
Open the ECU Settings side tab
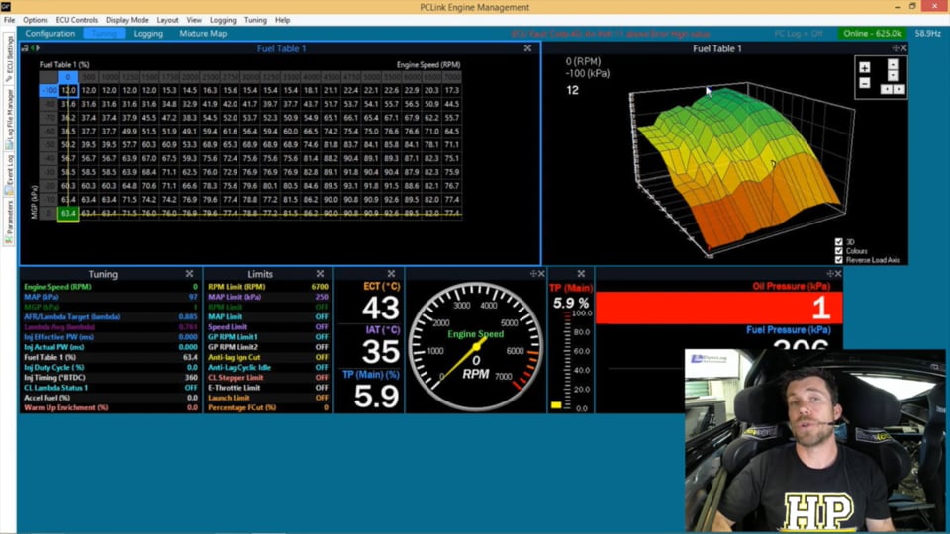[x=9, y=58]
